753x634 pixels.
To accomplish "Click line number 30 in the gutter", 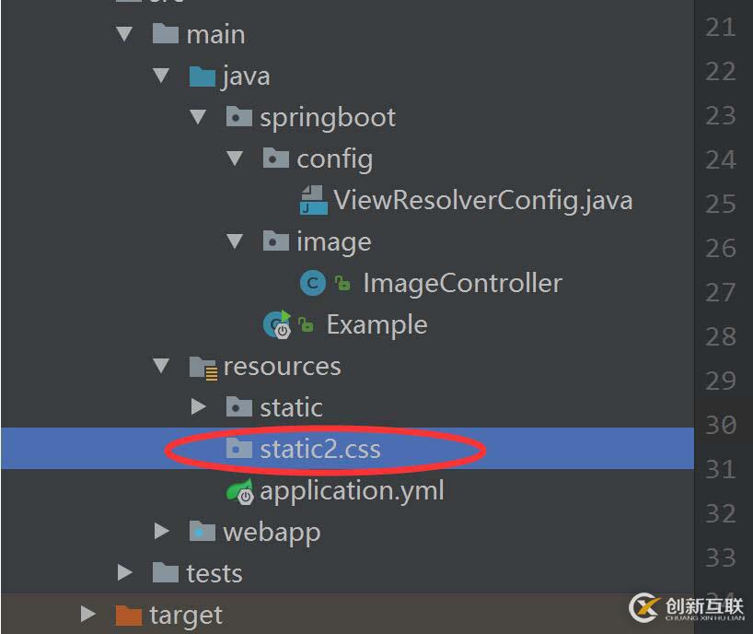I will tap(721, 425).
